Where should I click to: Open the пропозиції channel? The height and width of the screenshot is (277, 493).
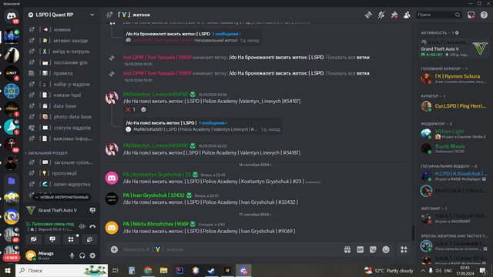(x=62, y=173)
